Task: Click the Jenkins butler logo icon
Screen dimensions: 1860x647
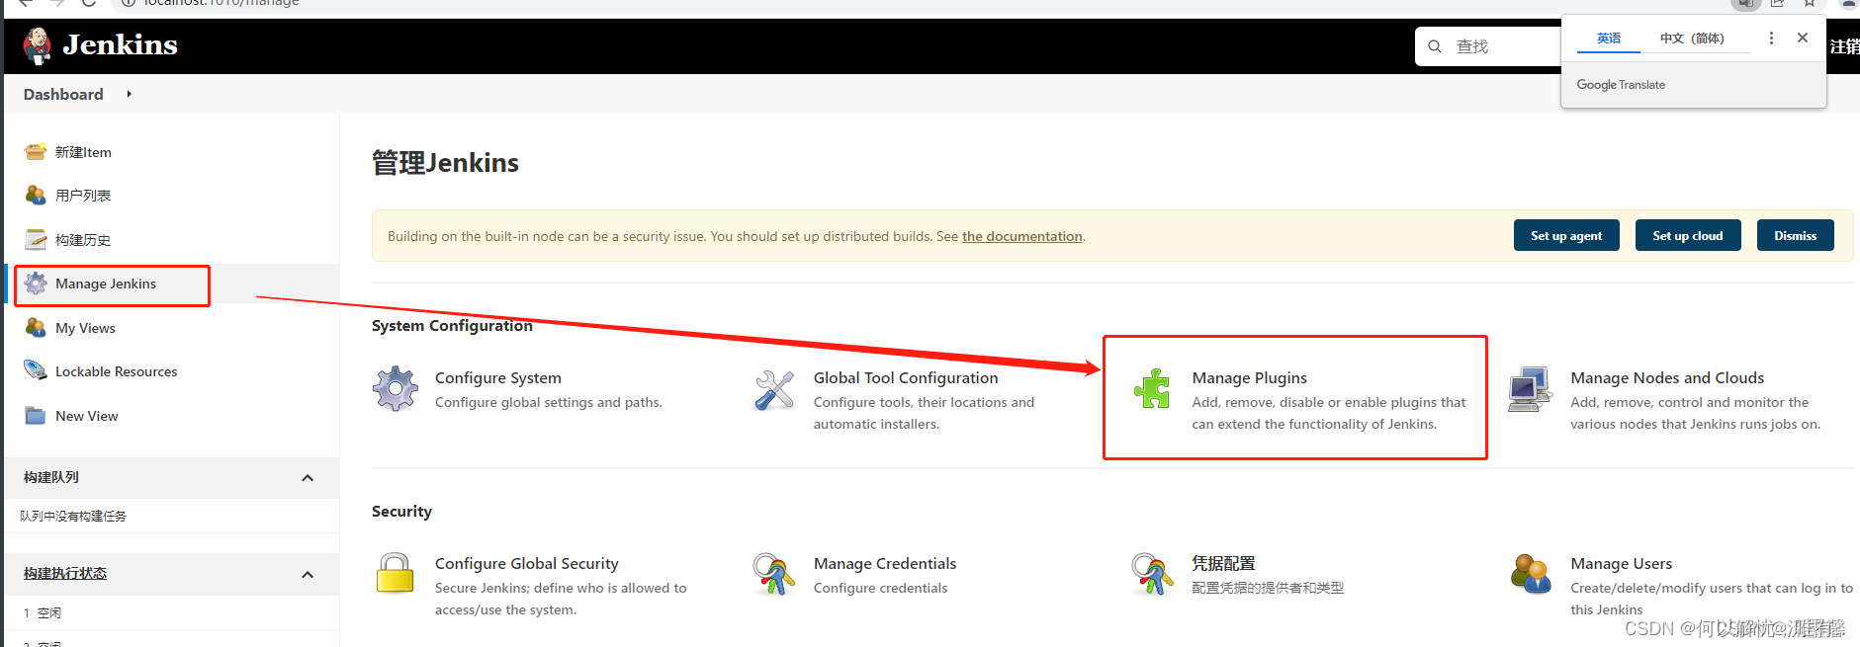Action: click(38, 45)
